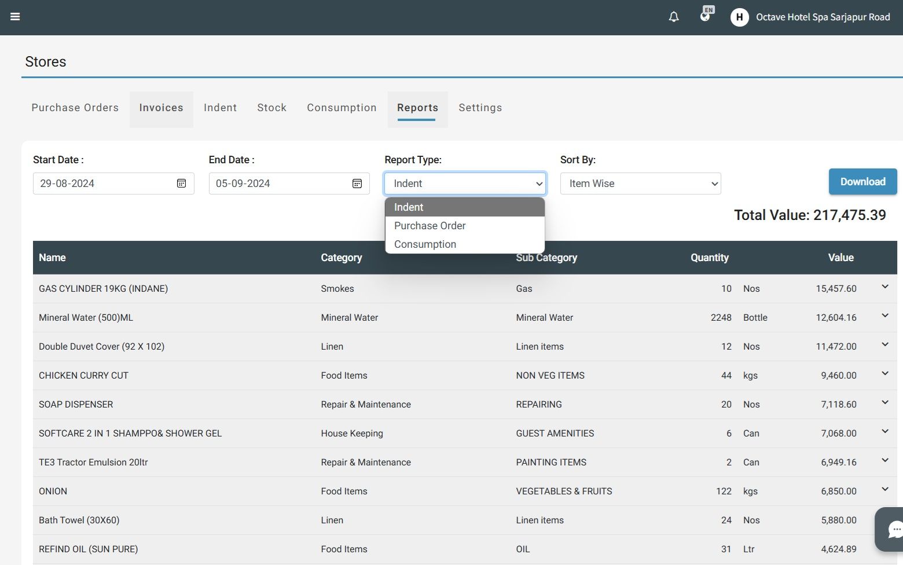Click the Download button

pos(862,182)
